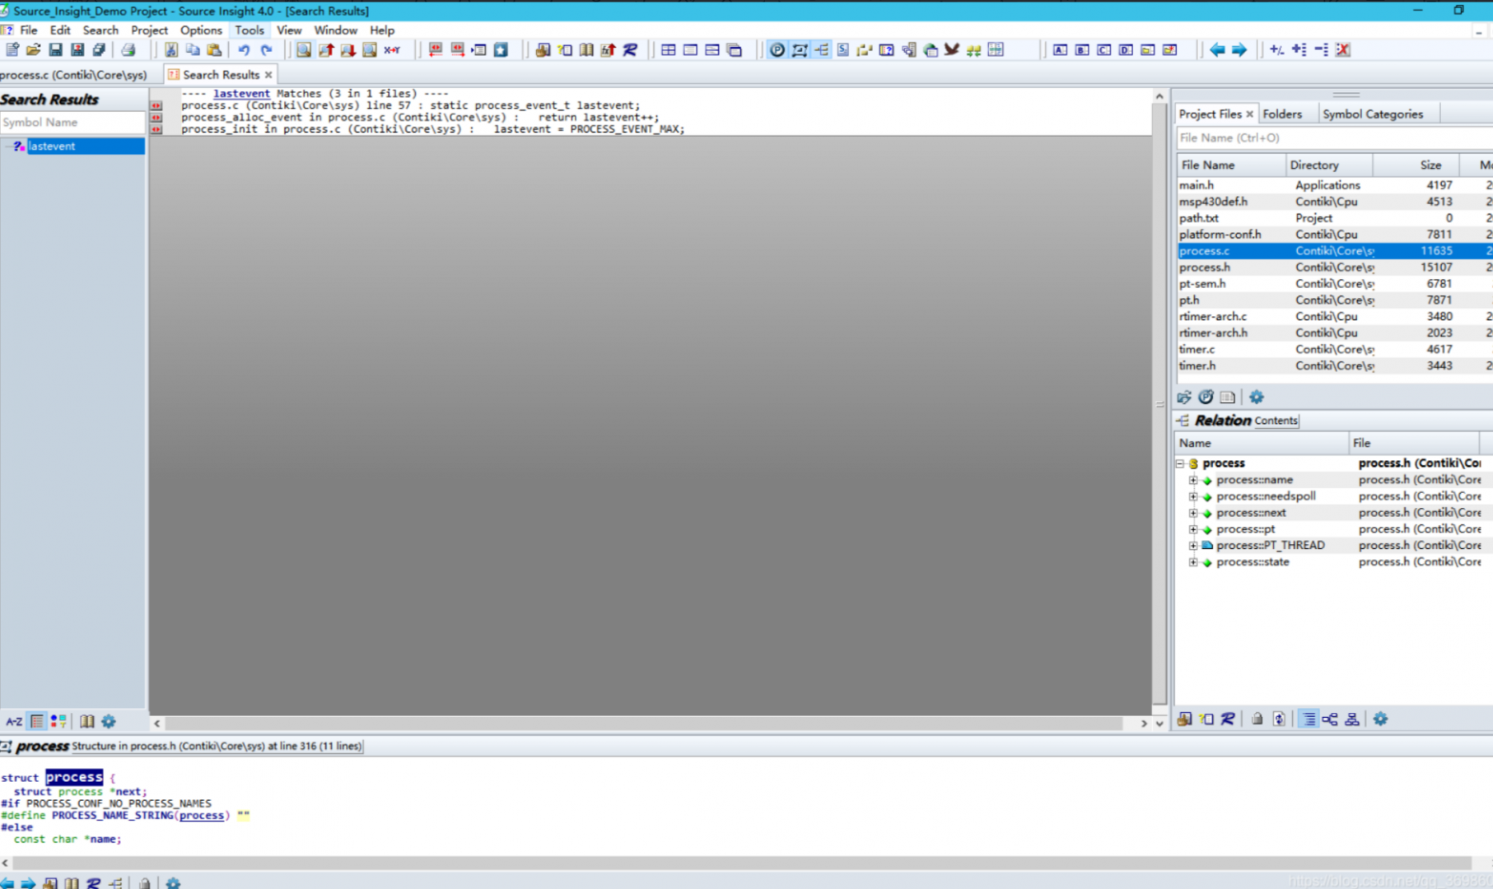
Task: Select timer.c in the project file list
Action: point(1334,349)
